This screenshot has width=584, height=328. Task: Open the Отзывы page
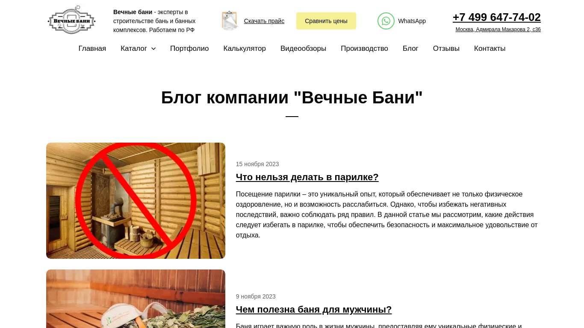[446, 49]
